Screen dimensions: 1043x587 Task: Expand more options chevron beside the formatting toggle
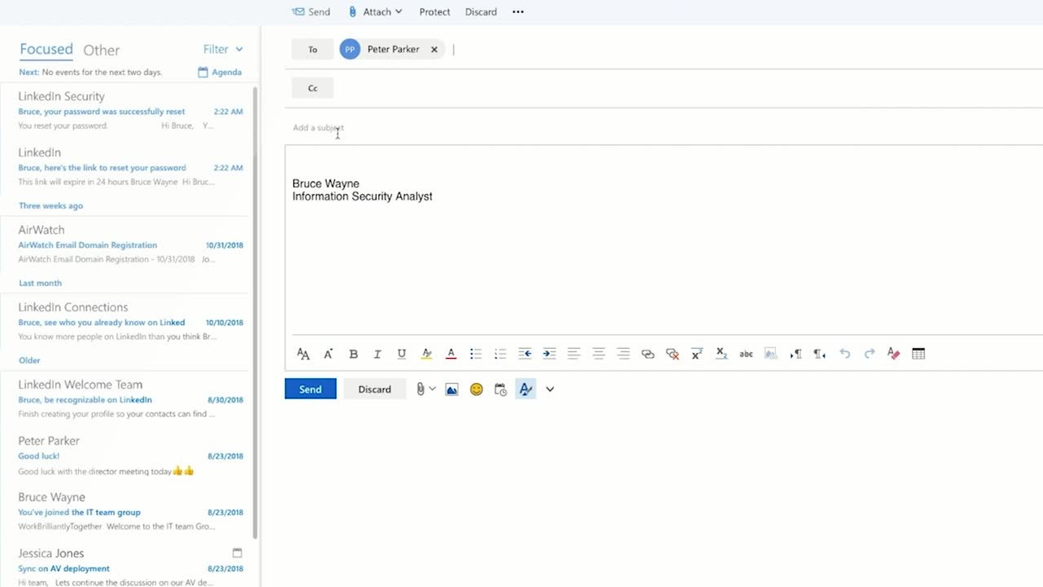(x=550, y=390)
